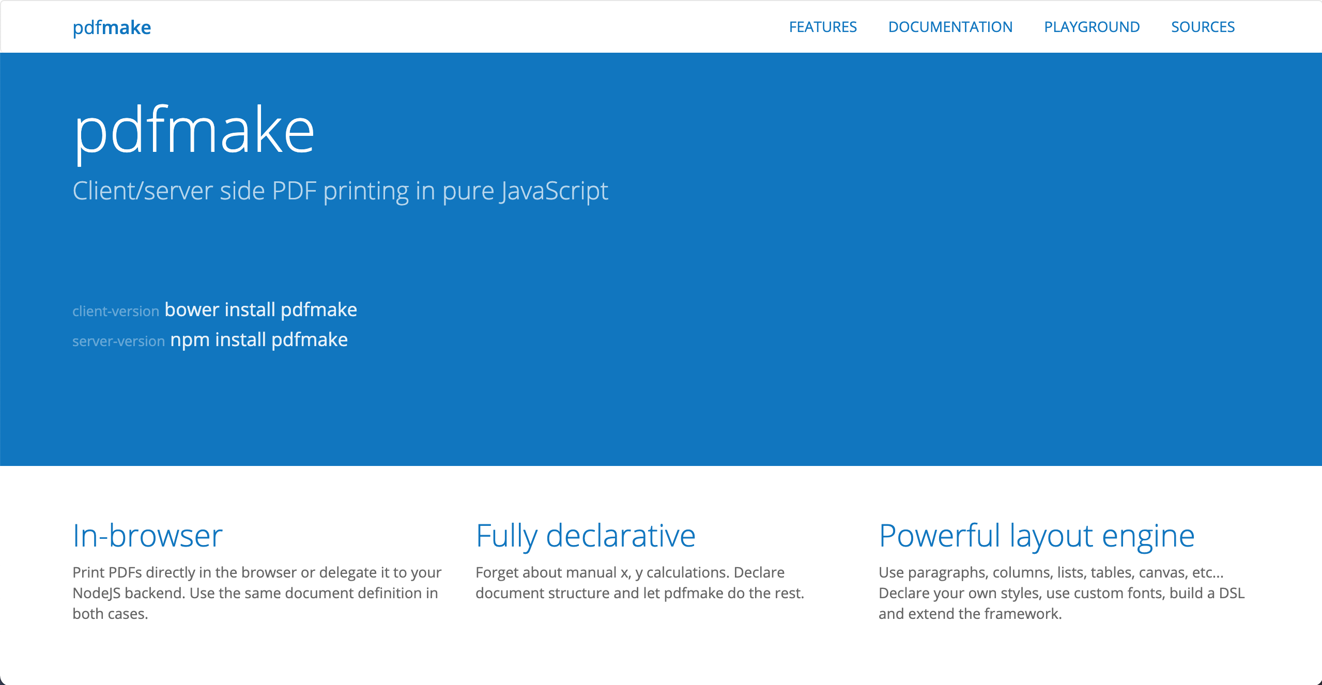Screen dimensions: 1322x685
Task: Select the bower install pdfmake command
Action: pyautogui.click(x=262, y=308)
